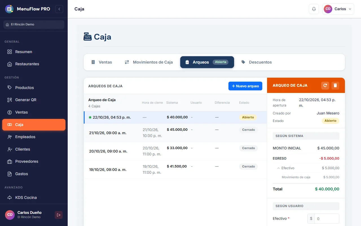Select Caja in the sidebar

[x=34, y=125]
